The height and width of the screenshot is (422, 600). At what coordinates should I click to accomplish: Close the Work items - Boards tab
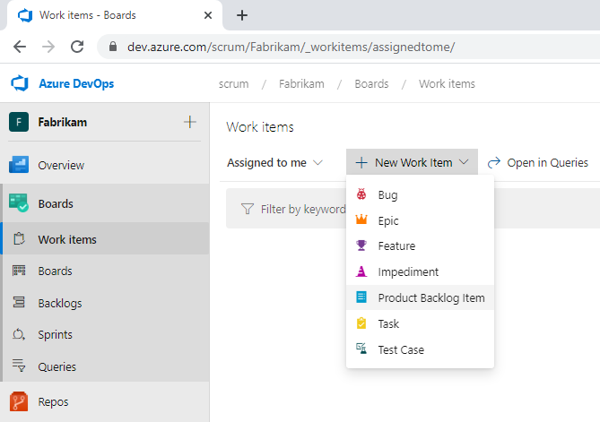[x=208, y=15]
